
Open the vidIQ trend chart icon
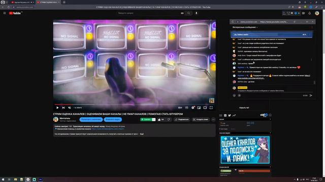coord(234,115)
